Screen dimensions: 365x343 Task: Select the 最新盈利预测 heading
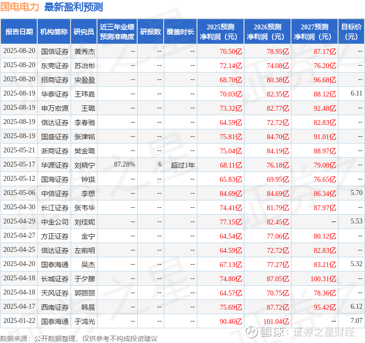73,7
